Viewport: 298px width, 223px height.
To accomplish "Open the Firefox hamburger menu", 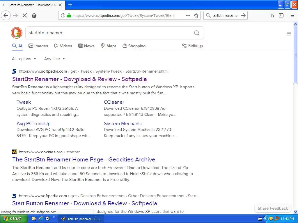I will [292, 15].
